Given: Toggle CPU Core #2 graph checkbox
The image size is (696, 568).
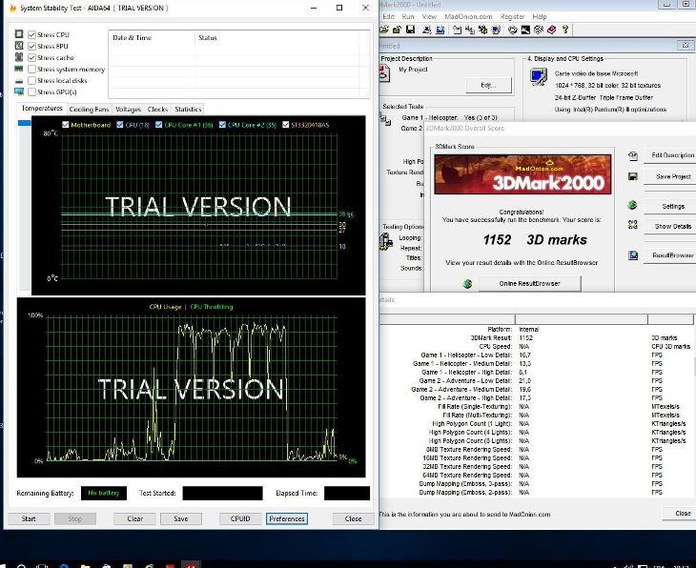Looking at the screenshot, I should pos(222,125).
